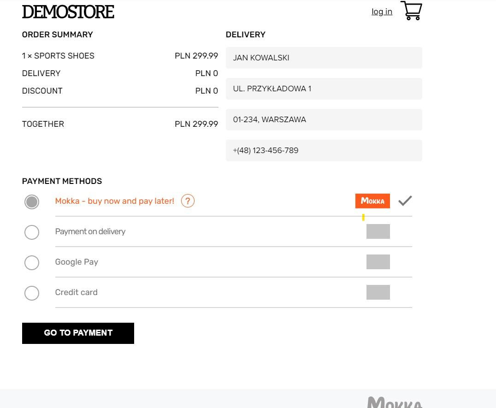
Task: Click the Google Pay logo placeholder
Action: tap(378, 262)
